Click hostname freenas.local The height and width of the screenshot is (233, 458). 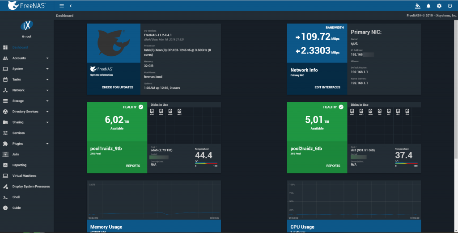[153, 77]
